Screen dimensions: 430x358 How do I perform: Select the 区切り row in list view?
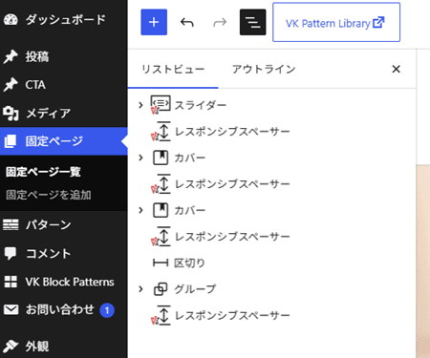(x=271, y=263)
